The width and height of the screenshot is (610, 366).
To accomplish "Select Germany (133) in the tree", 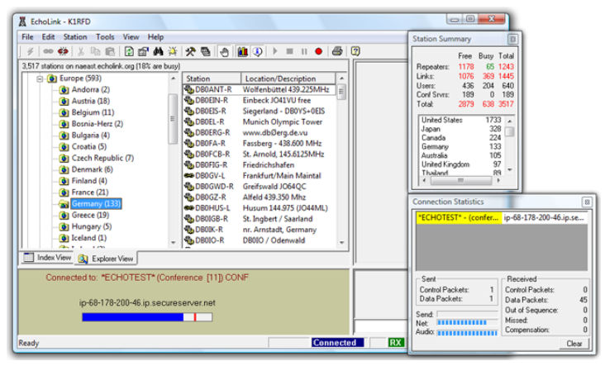I will tap(96, 204).
